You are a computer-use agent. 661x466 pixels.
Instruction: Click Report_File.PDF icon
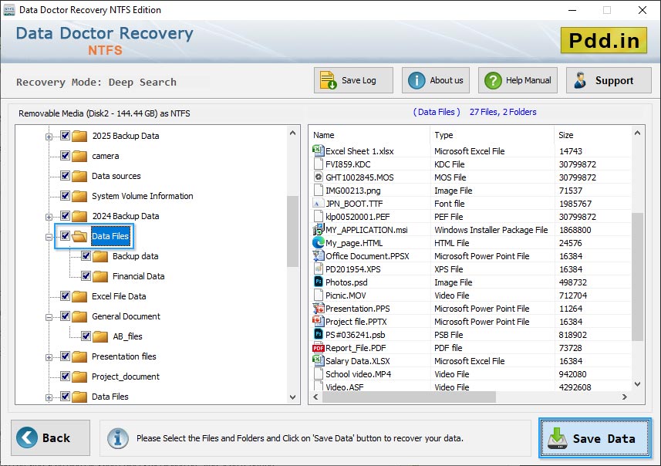[319, 347]
